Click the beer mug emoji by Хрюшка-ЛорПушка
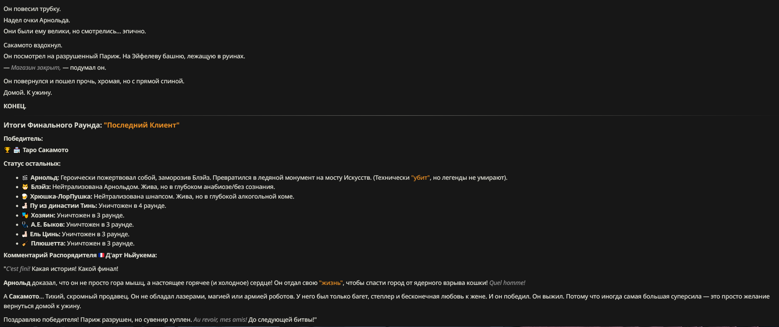The image size is (779, 327). coord(25,196)
